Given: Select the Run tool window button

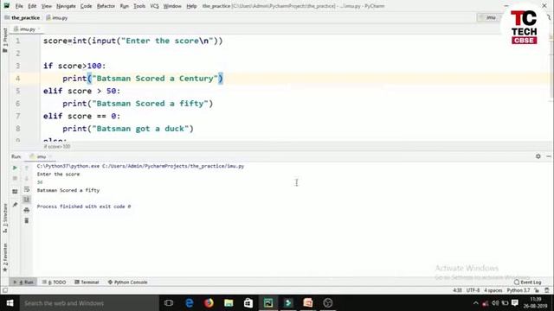Looking at the screenshot, I should (x=23, y=282).
